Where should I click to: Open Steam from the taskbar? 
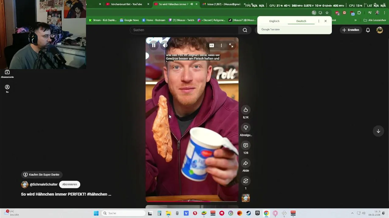tap(249, 213)
